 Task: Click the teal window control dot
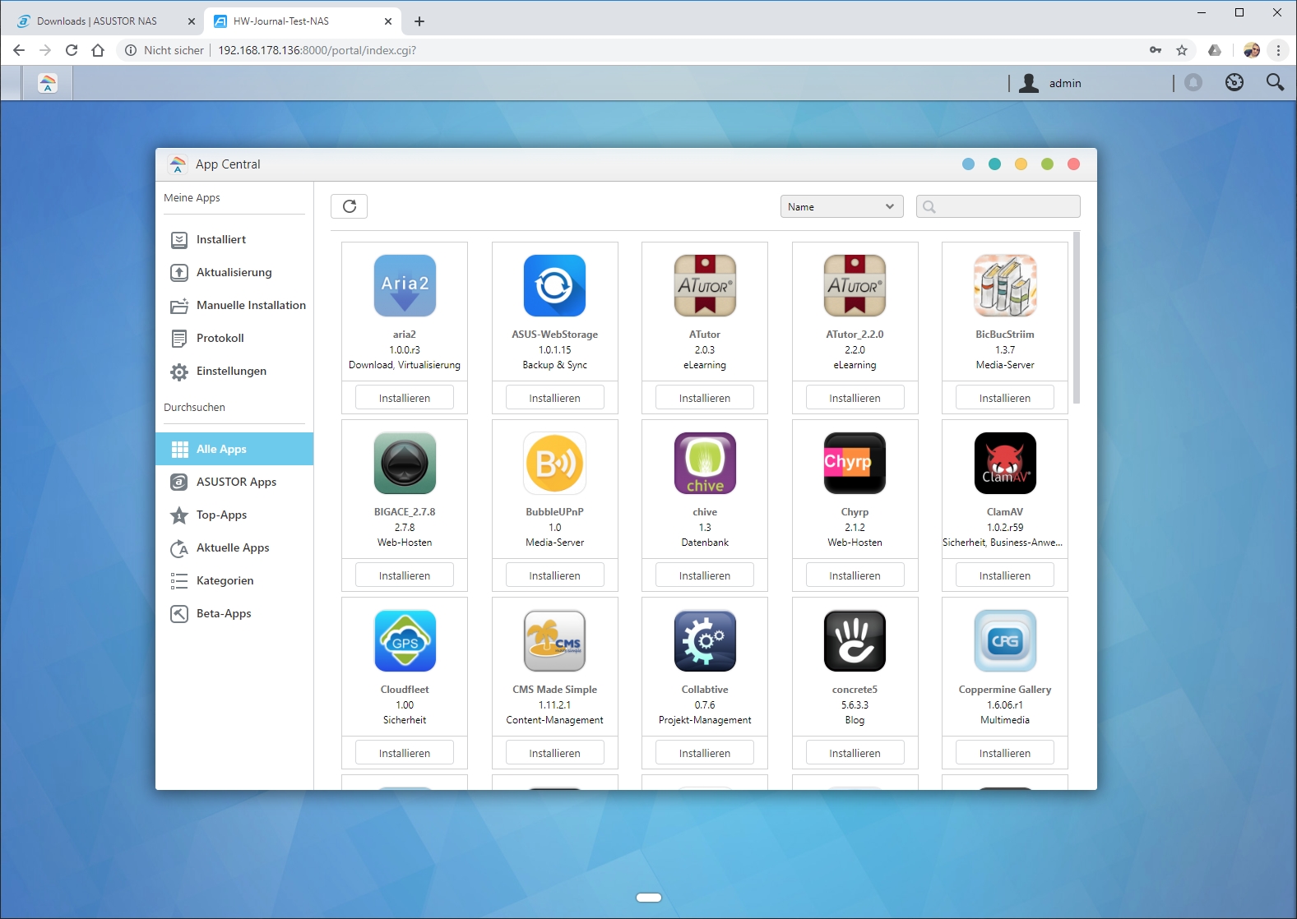click(x=994, y=164)
